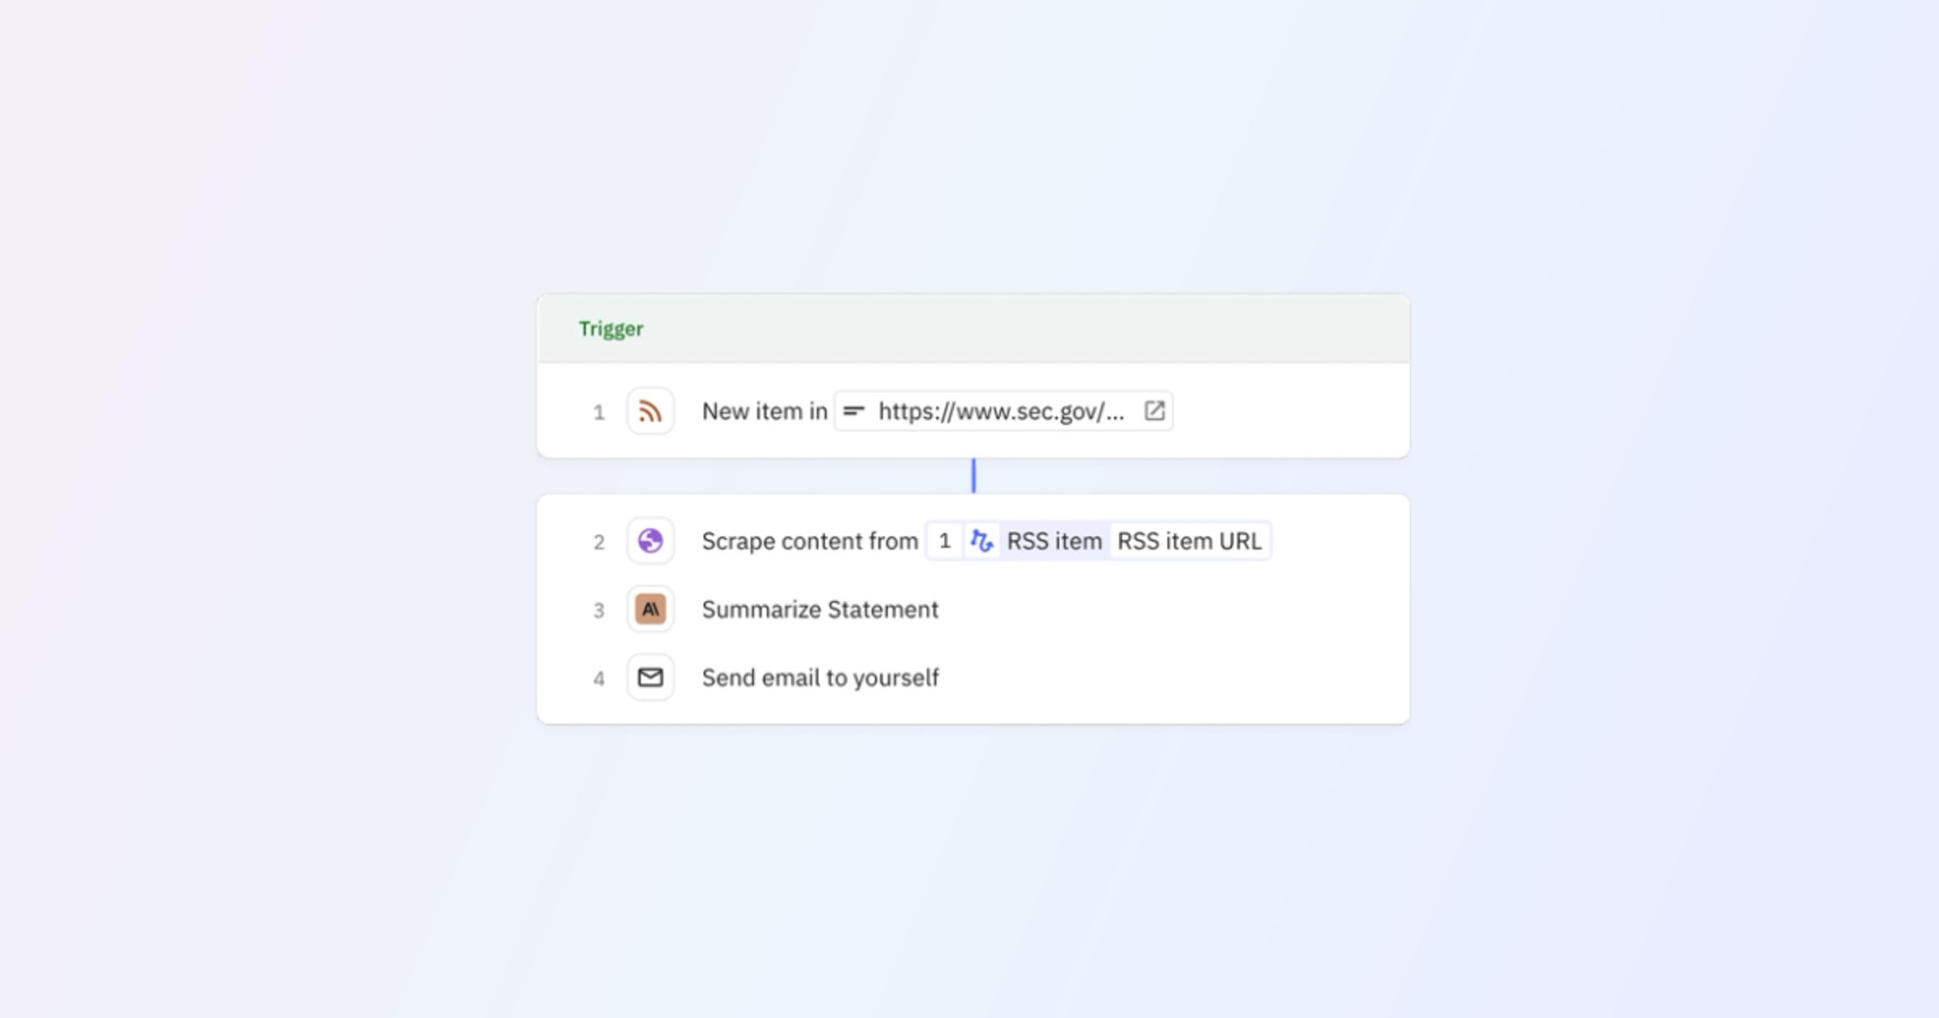Viewport: 1939px width, 1018px height.
Task: Select the purple web scraper icon on step 2
Action: pos(650,541)
